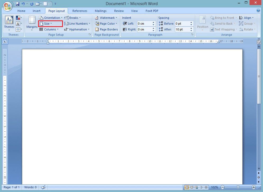The image size is (263, 192).
Task: Click the Words: 0 status indicator
Action: point(30,187)
